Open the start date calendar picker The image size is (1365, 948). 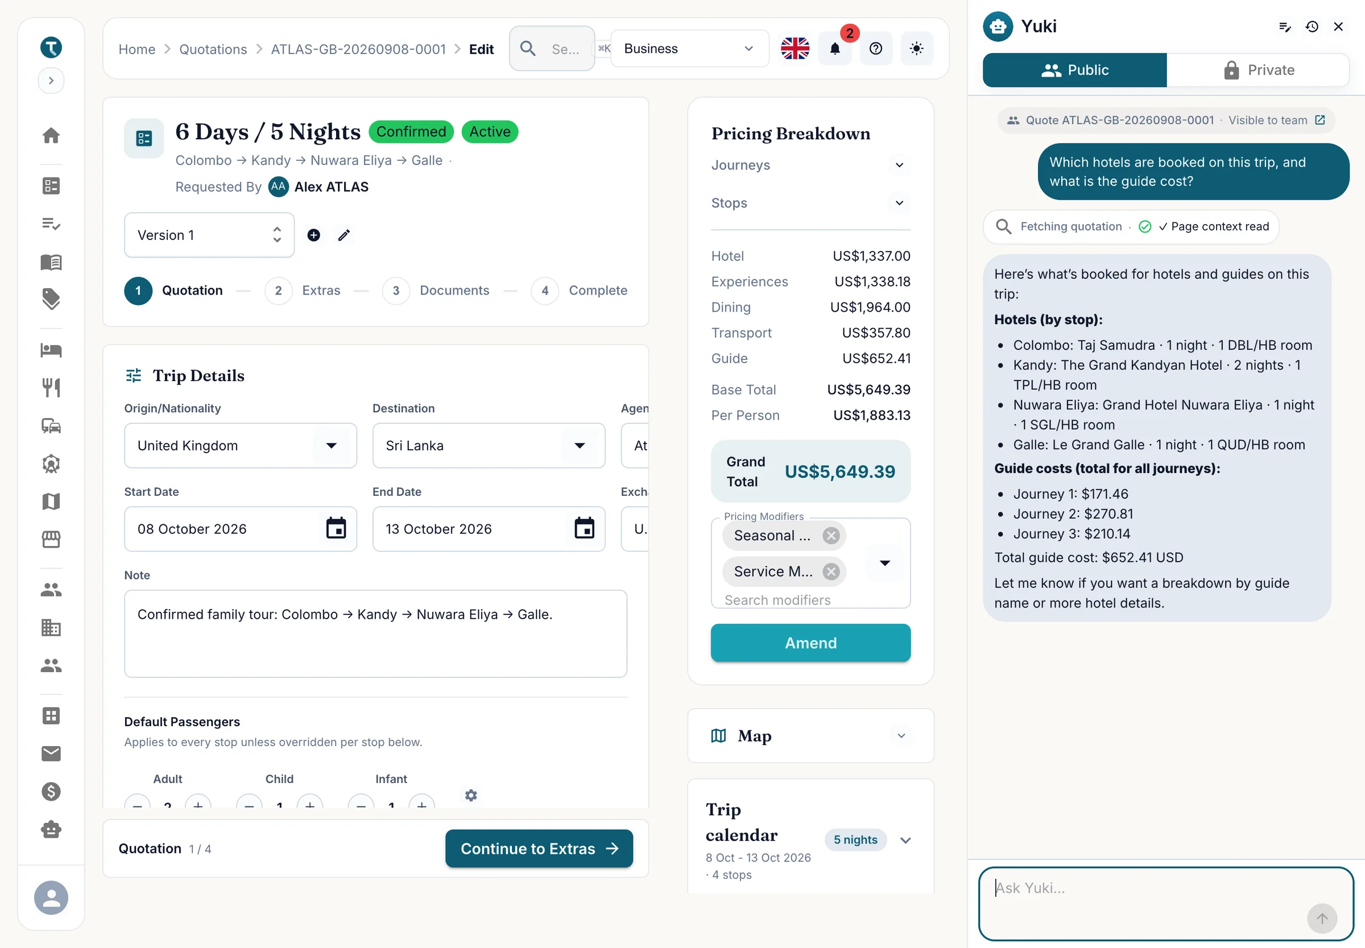(x=336, y=529)
